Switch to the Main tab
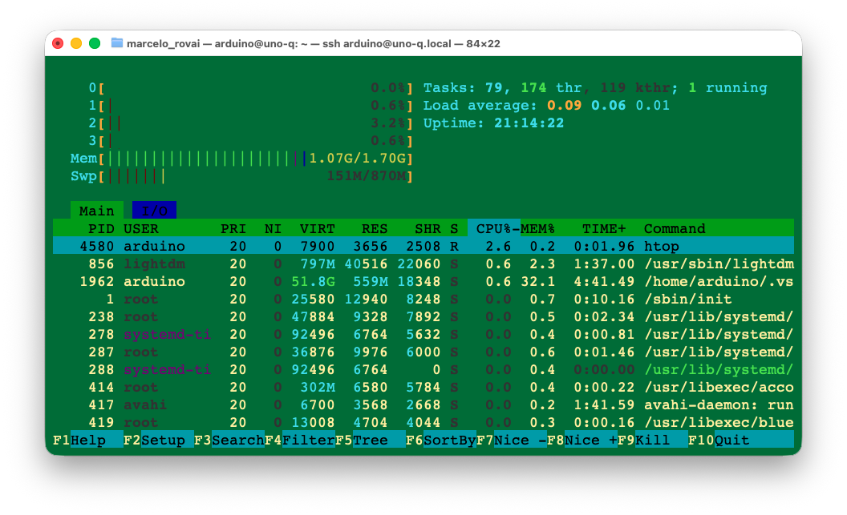 pos(97,211)
